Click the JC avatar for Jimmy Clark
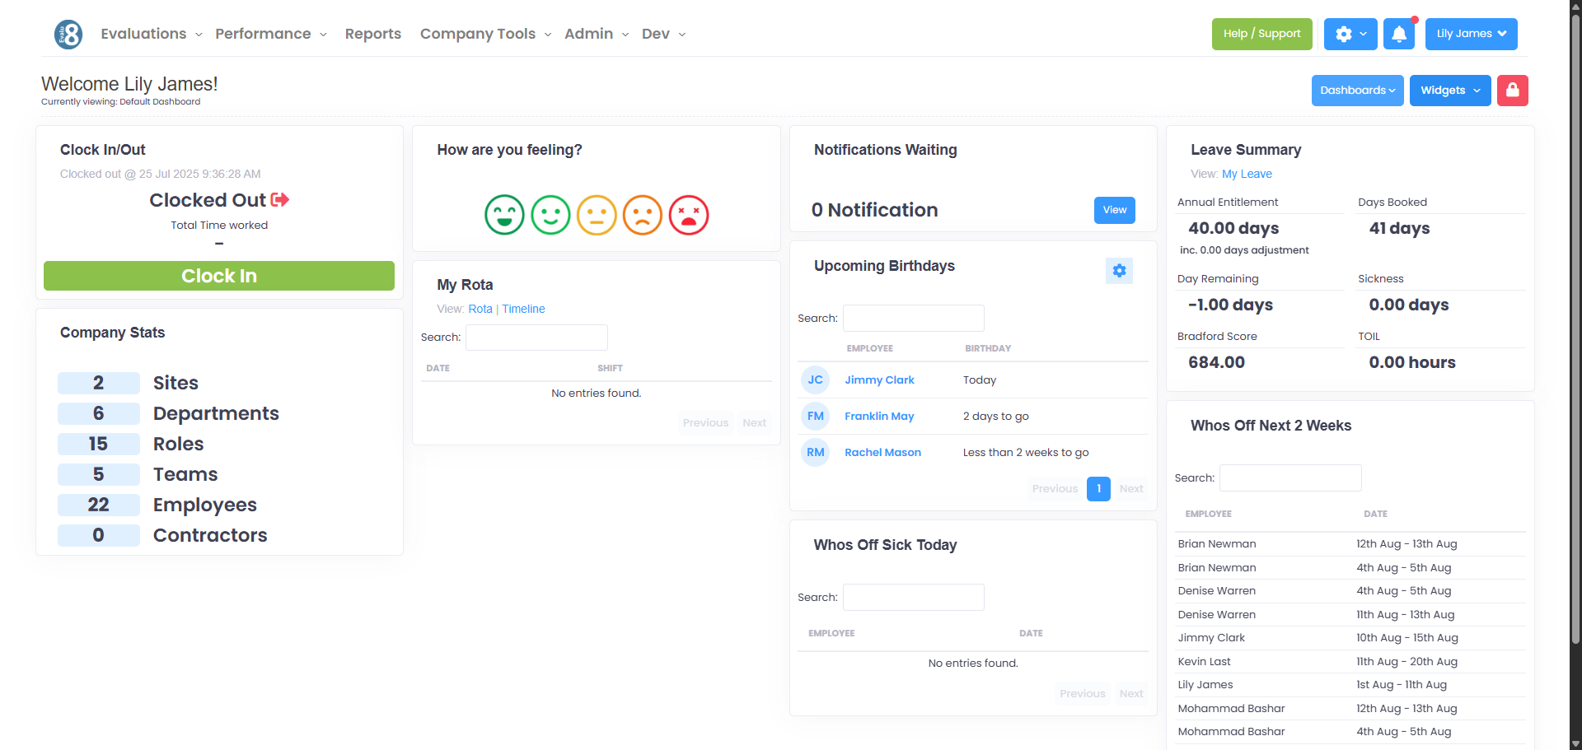The height and width of the screenshot is (750, 1582). [815, 380]
